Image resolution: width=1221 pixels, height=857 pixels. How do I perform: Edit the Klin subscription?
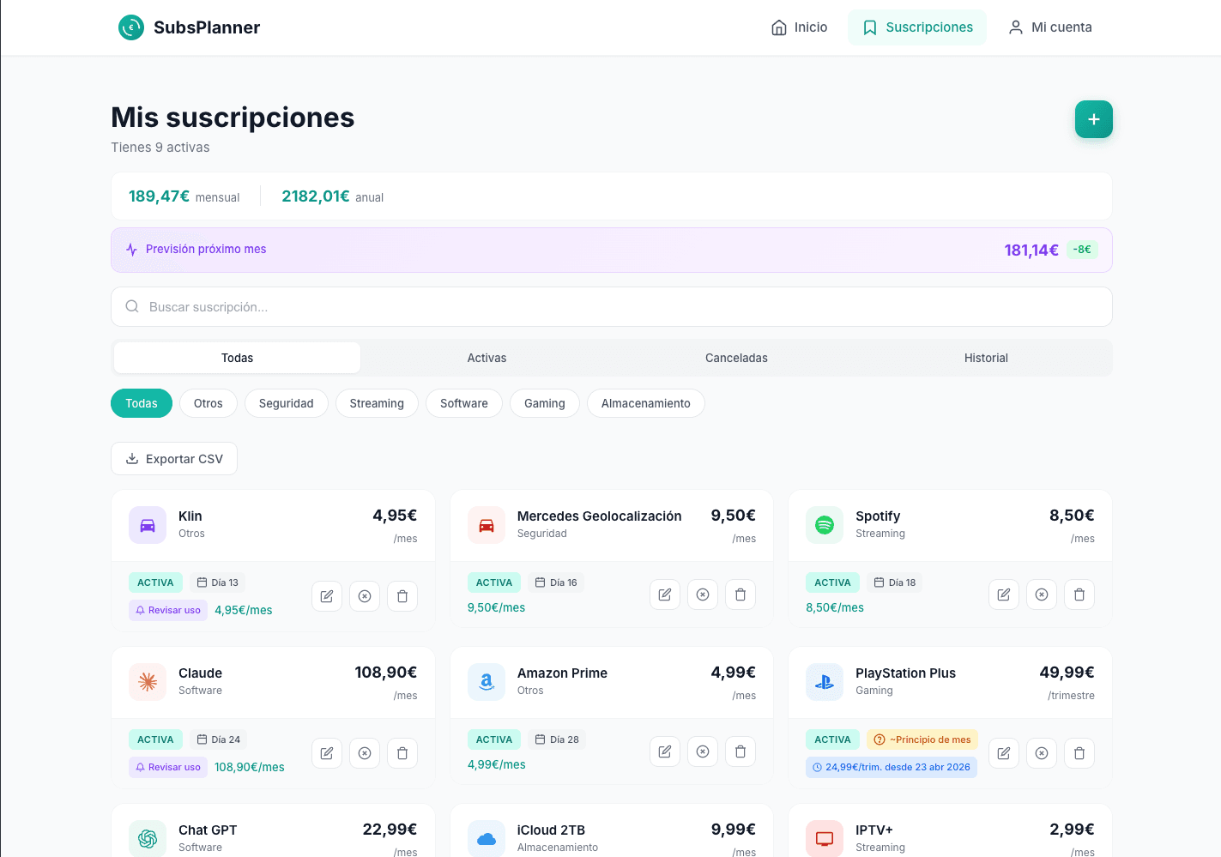click(x=327, y=596)
